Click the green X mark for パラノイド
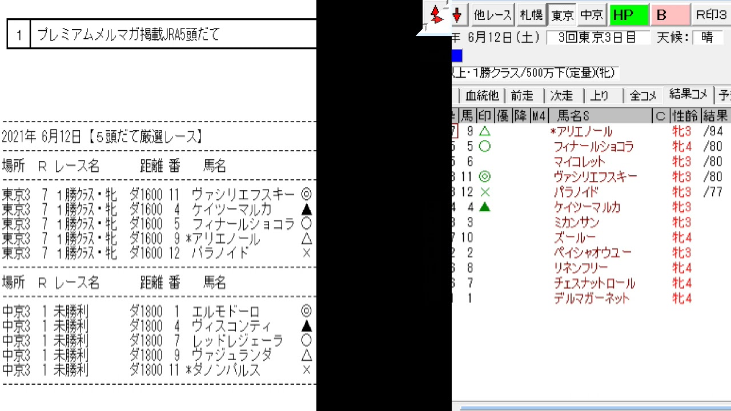 click(x=484, y=192)
